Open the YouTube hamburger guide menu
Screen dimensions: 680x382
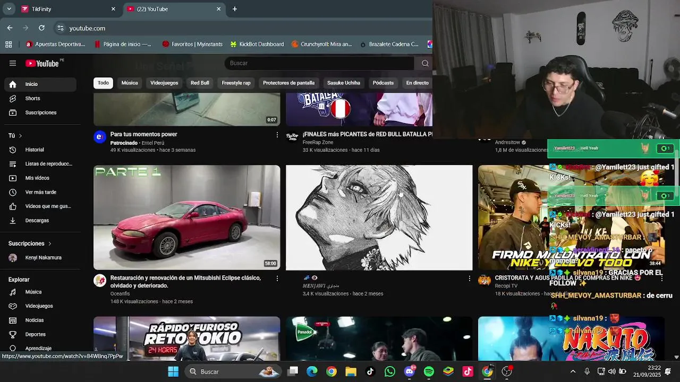pos(13,63)
